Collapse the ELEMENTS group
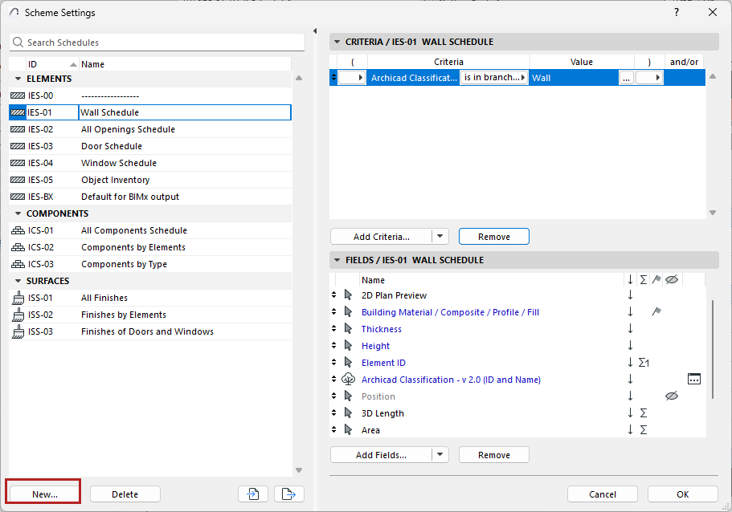This screenshot has width=732, height=512. click(x=18, y=79)
